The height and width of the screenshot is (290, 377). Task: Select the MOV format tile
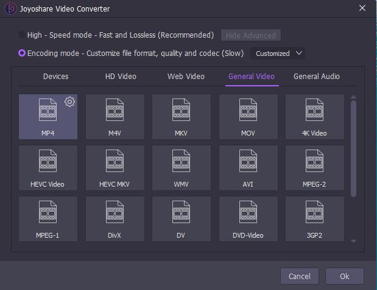pos(248,117)
